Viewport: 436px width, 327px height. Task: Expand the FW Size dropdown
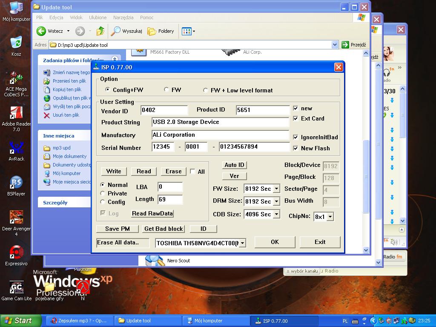[x=276, y=189]
